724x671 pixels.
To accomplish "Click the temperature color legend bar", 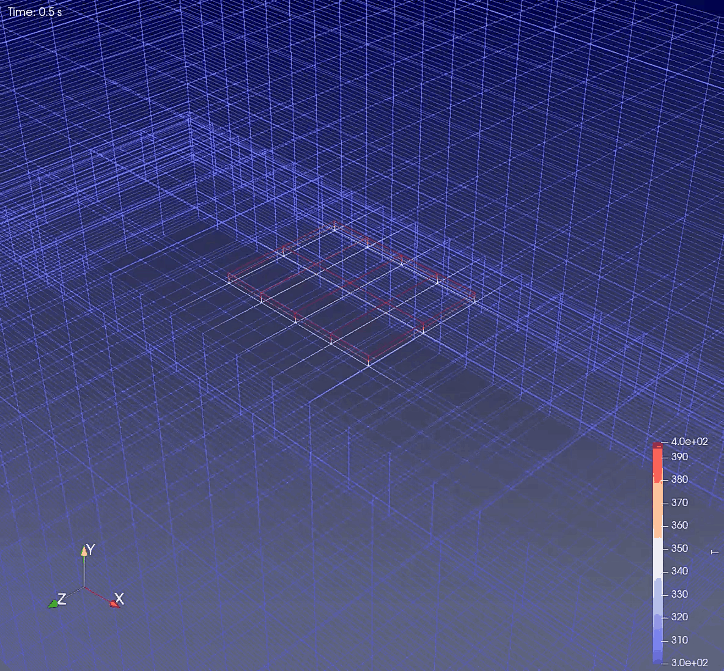I will pos(657,552).
